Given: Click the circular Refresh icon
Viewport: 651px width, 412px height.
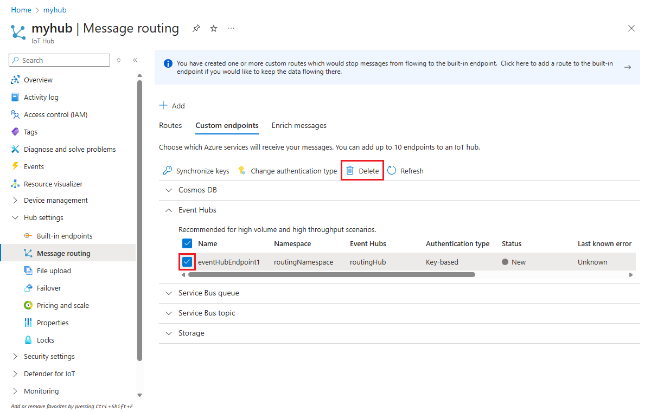Looking at the screenshot, I should pos(392,170).
